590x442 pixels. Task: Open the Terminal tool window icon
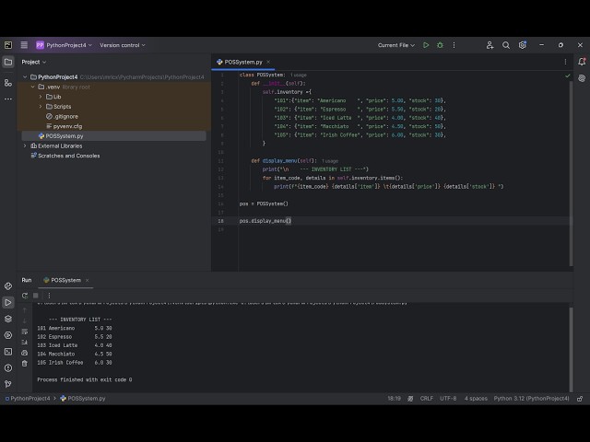point(8,352)
